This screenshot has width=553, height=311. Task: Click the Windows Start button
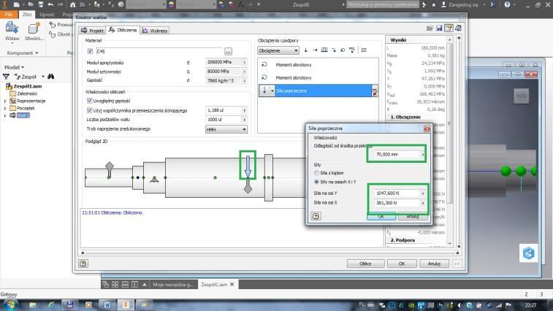[10, 304]
